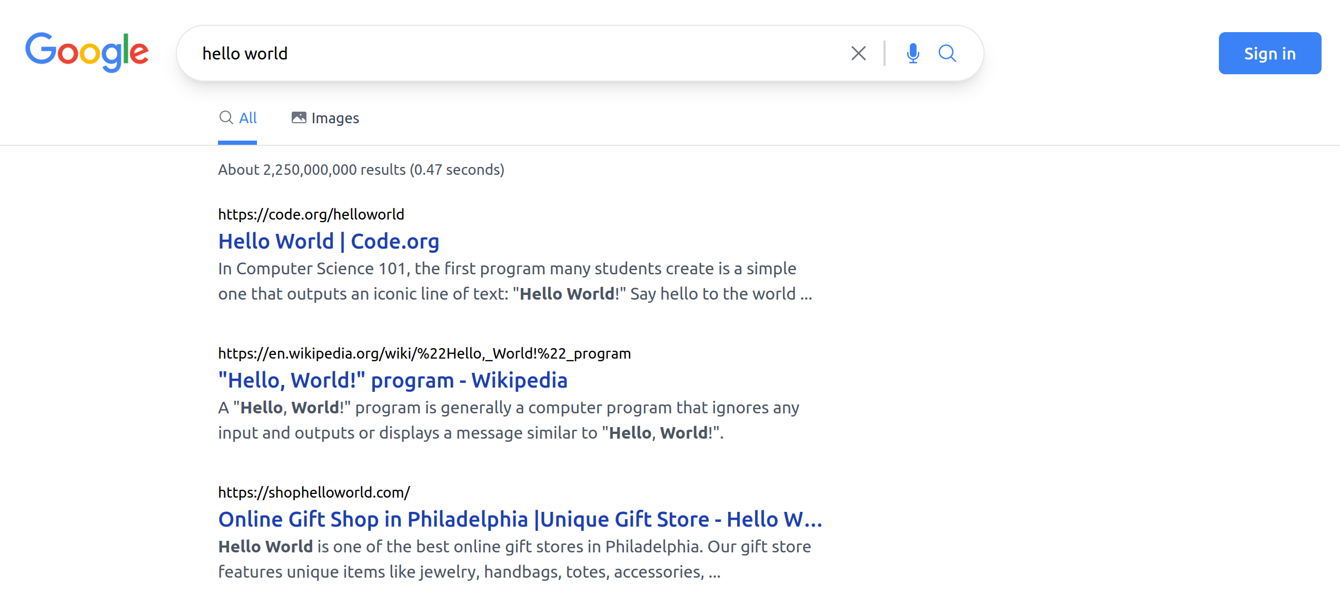Click the en.wikipedia.org URL text

tap(424, 353)
